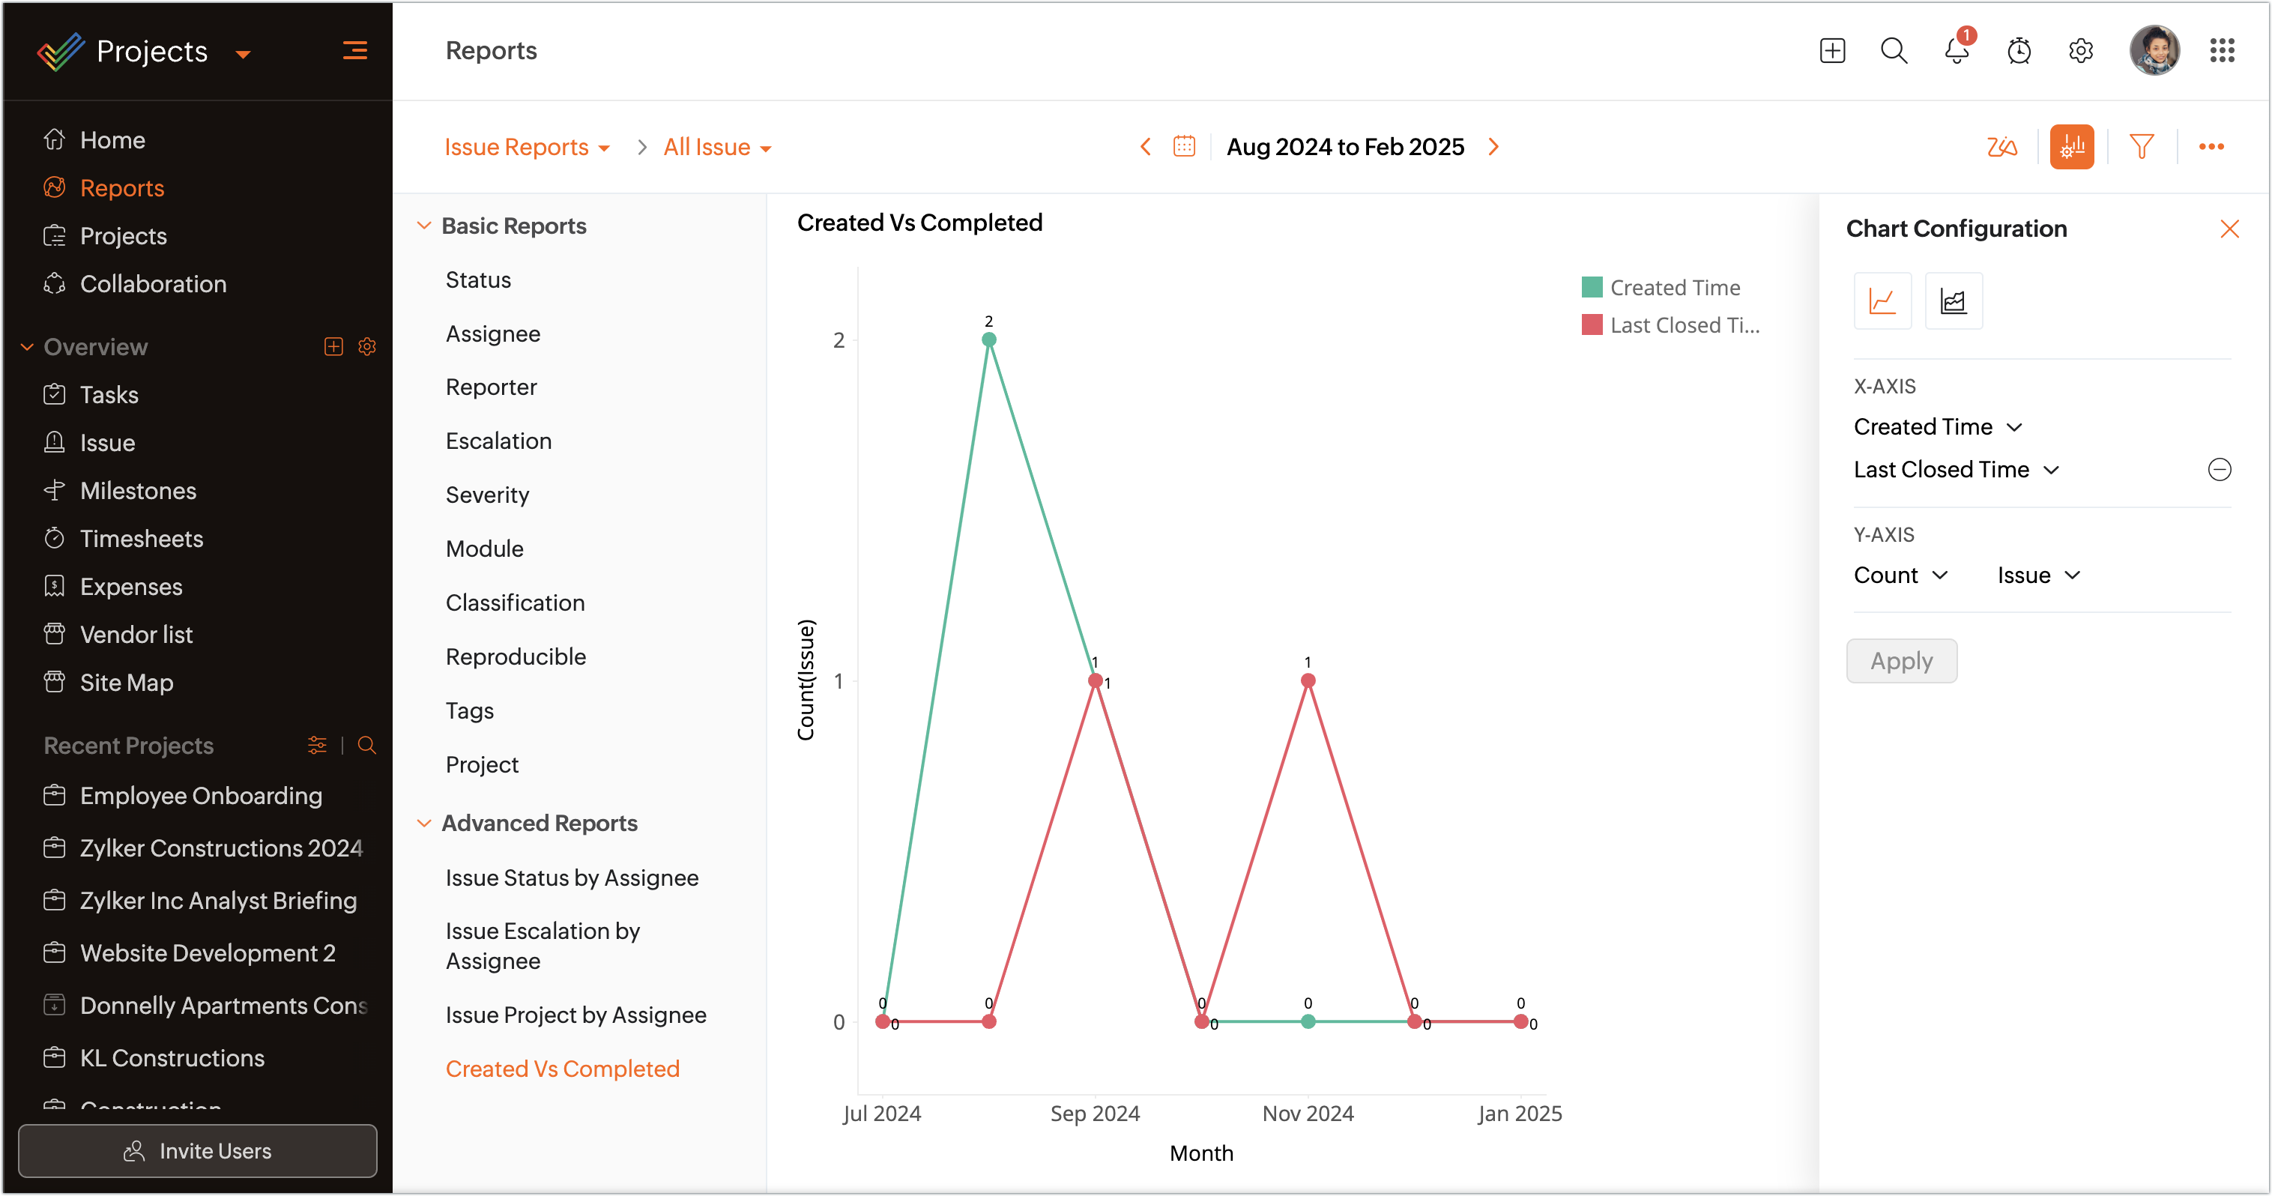The image size is (2272, 1196).
Task: Click the Sep 2024 red data point
Action: tap(1096, 681)
